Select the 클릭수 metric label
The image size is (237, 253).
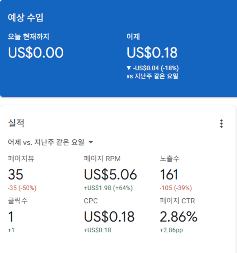[x=18, y=201]
